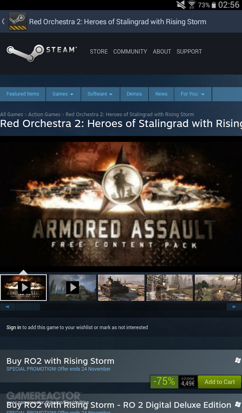This screenshot has height=413, width=242.
Task: Open the Action Games breadcrumb link
Action: (44, 114)
